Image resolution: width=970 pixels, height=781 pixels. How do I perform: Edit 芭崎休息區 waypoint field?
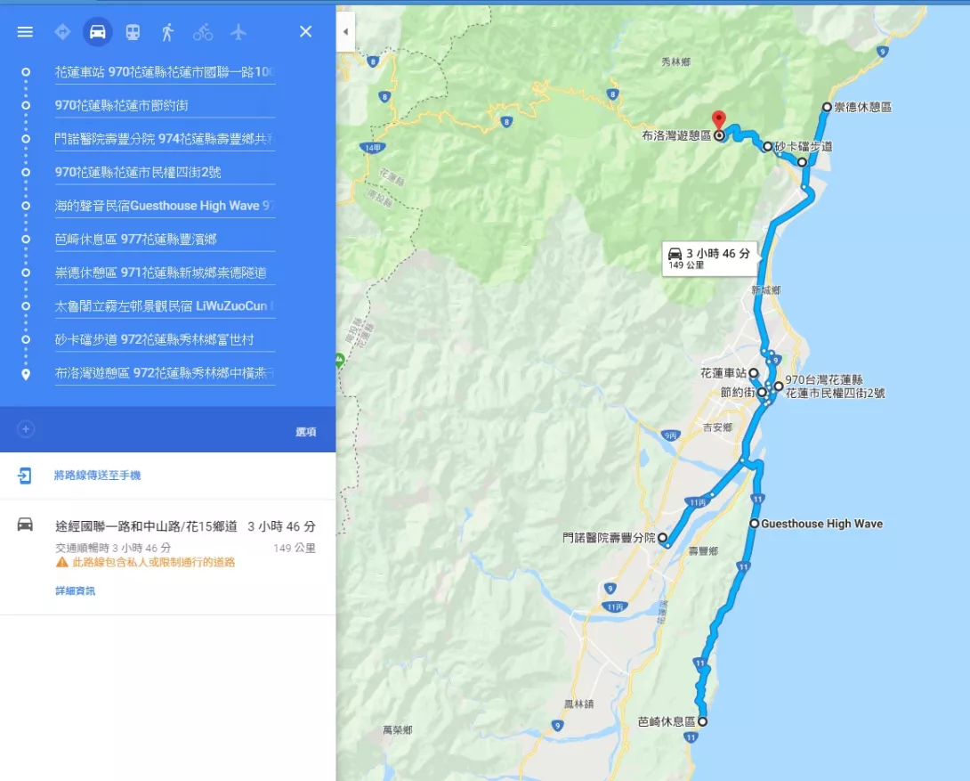[165, 239]
